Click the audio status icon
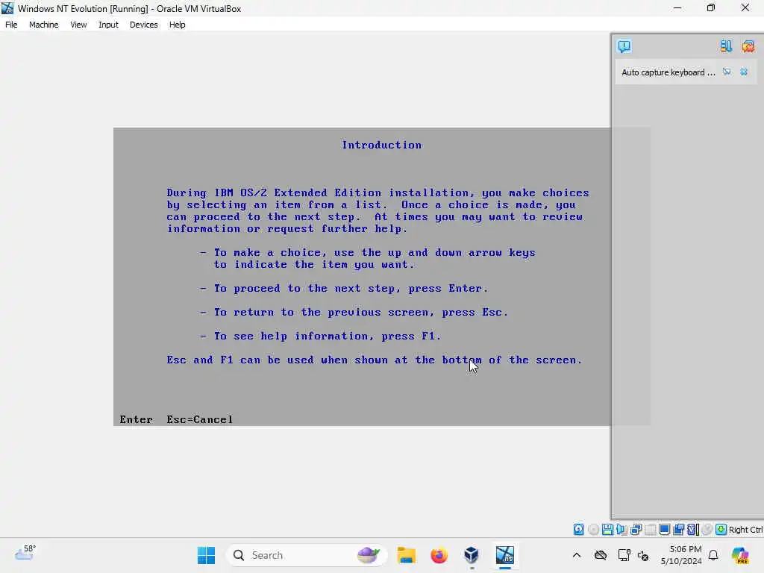Viewport: 764px width, 573px height. [x=621, y=530]
